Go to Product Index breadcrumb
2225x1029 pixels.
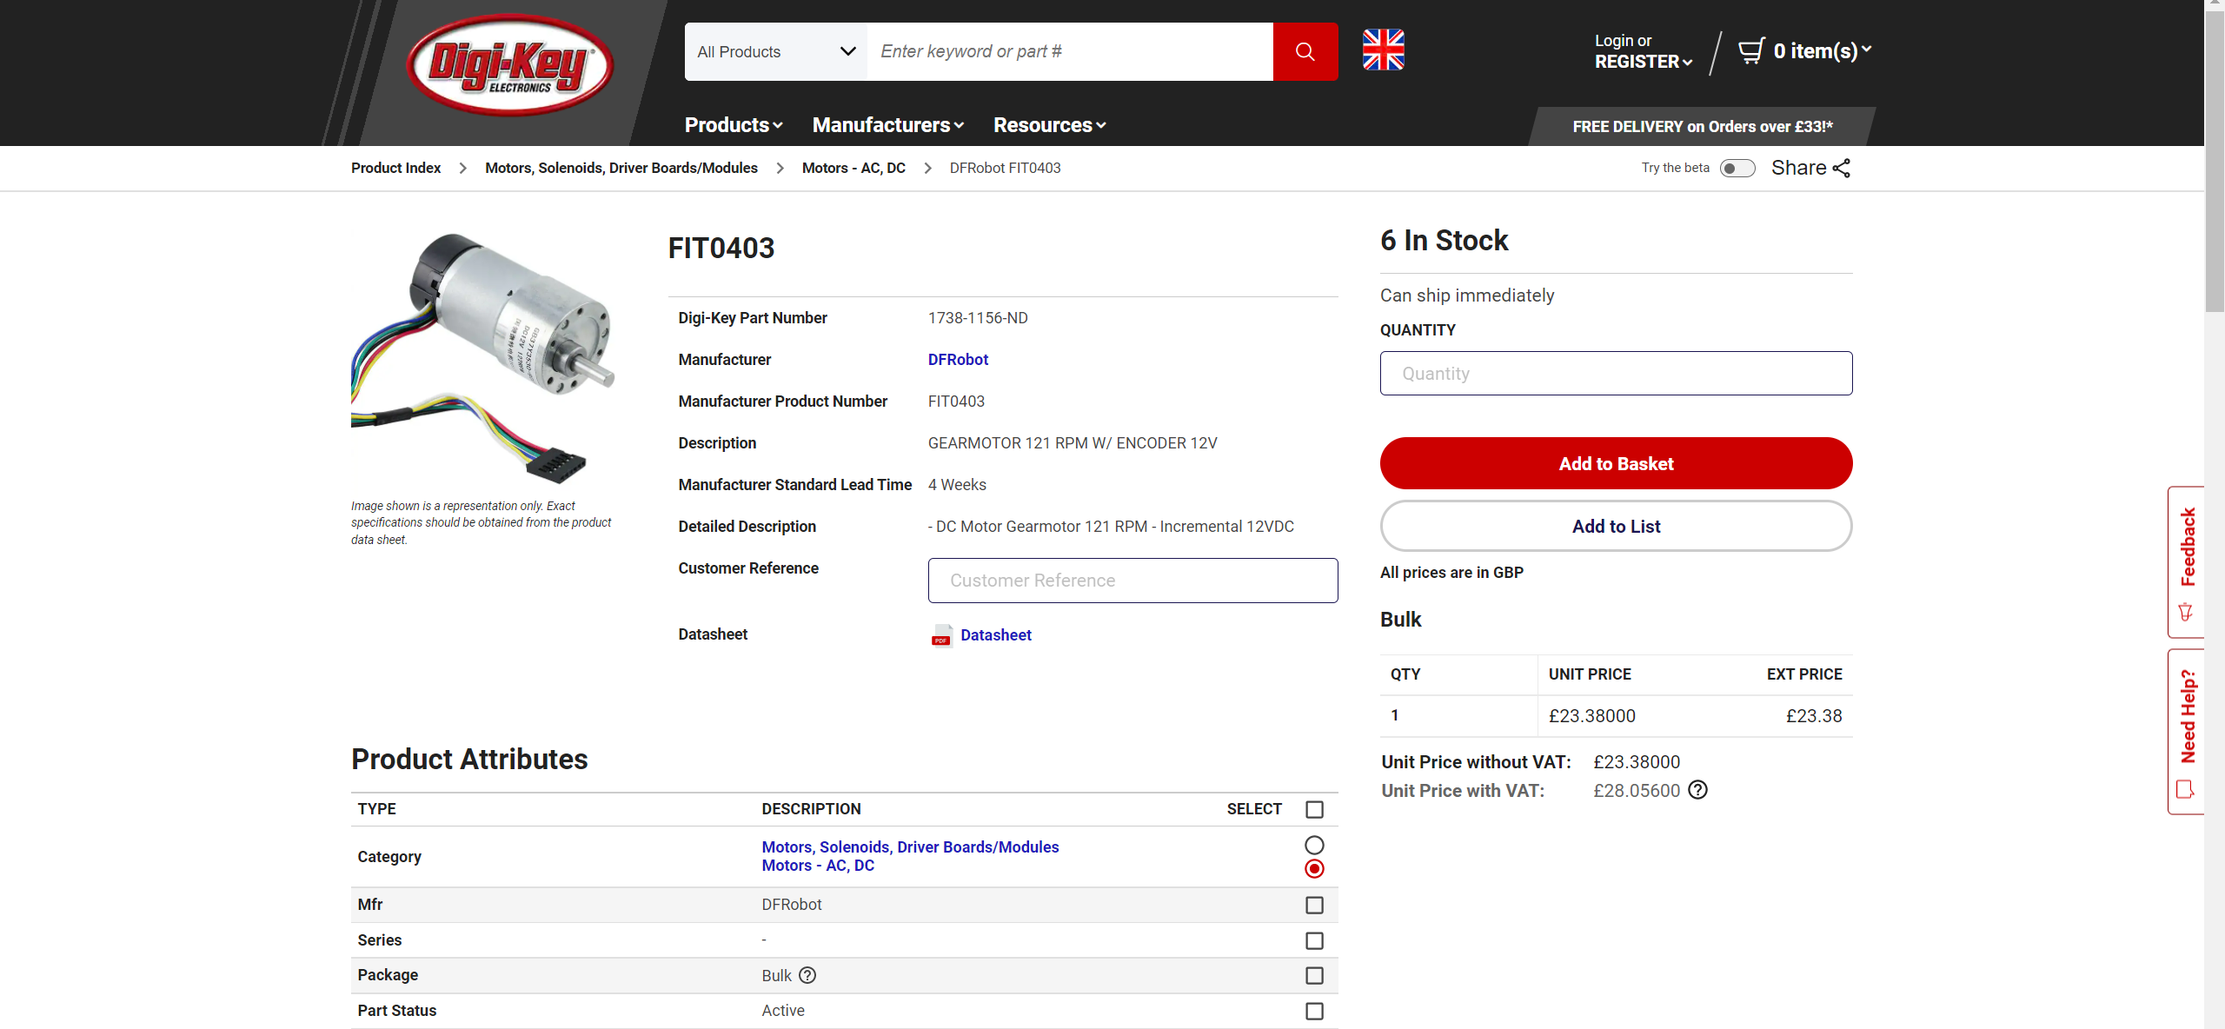395,168
